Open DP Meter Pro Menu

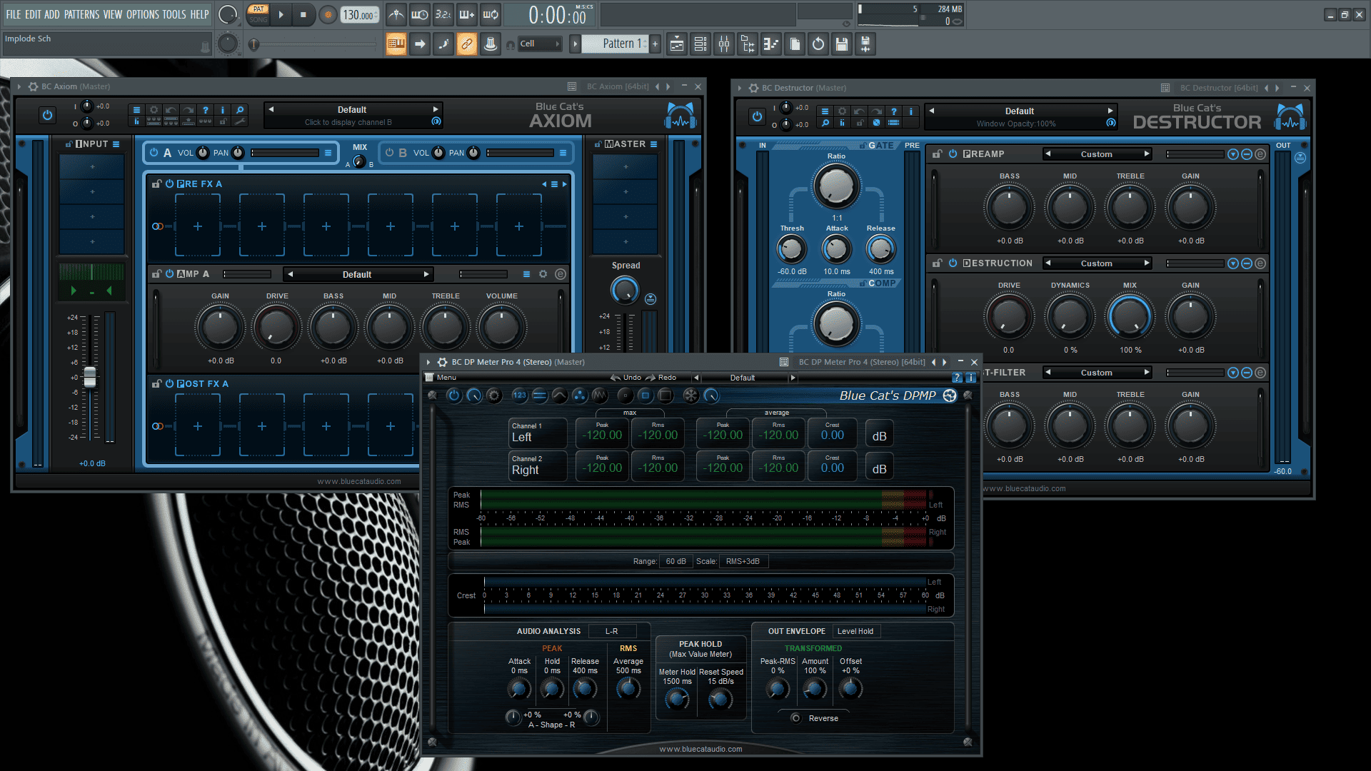click(446, 378)
